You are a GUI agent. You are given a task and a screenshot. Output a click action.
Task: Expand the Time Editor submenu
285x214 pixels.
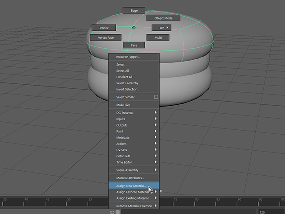(134, 162)
